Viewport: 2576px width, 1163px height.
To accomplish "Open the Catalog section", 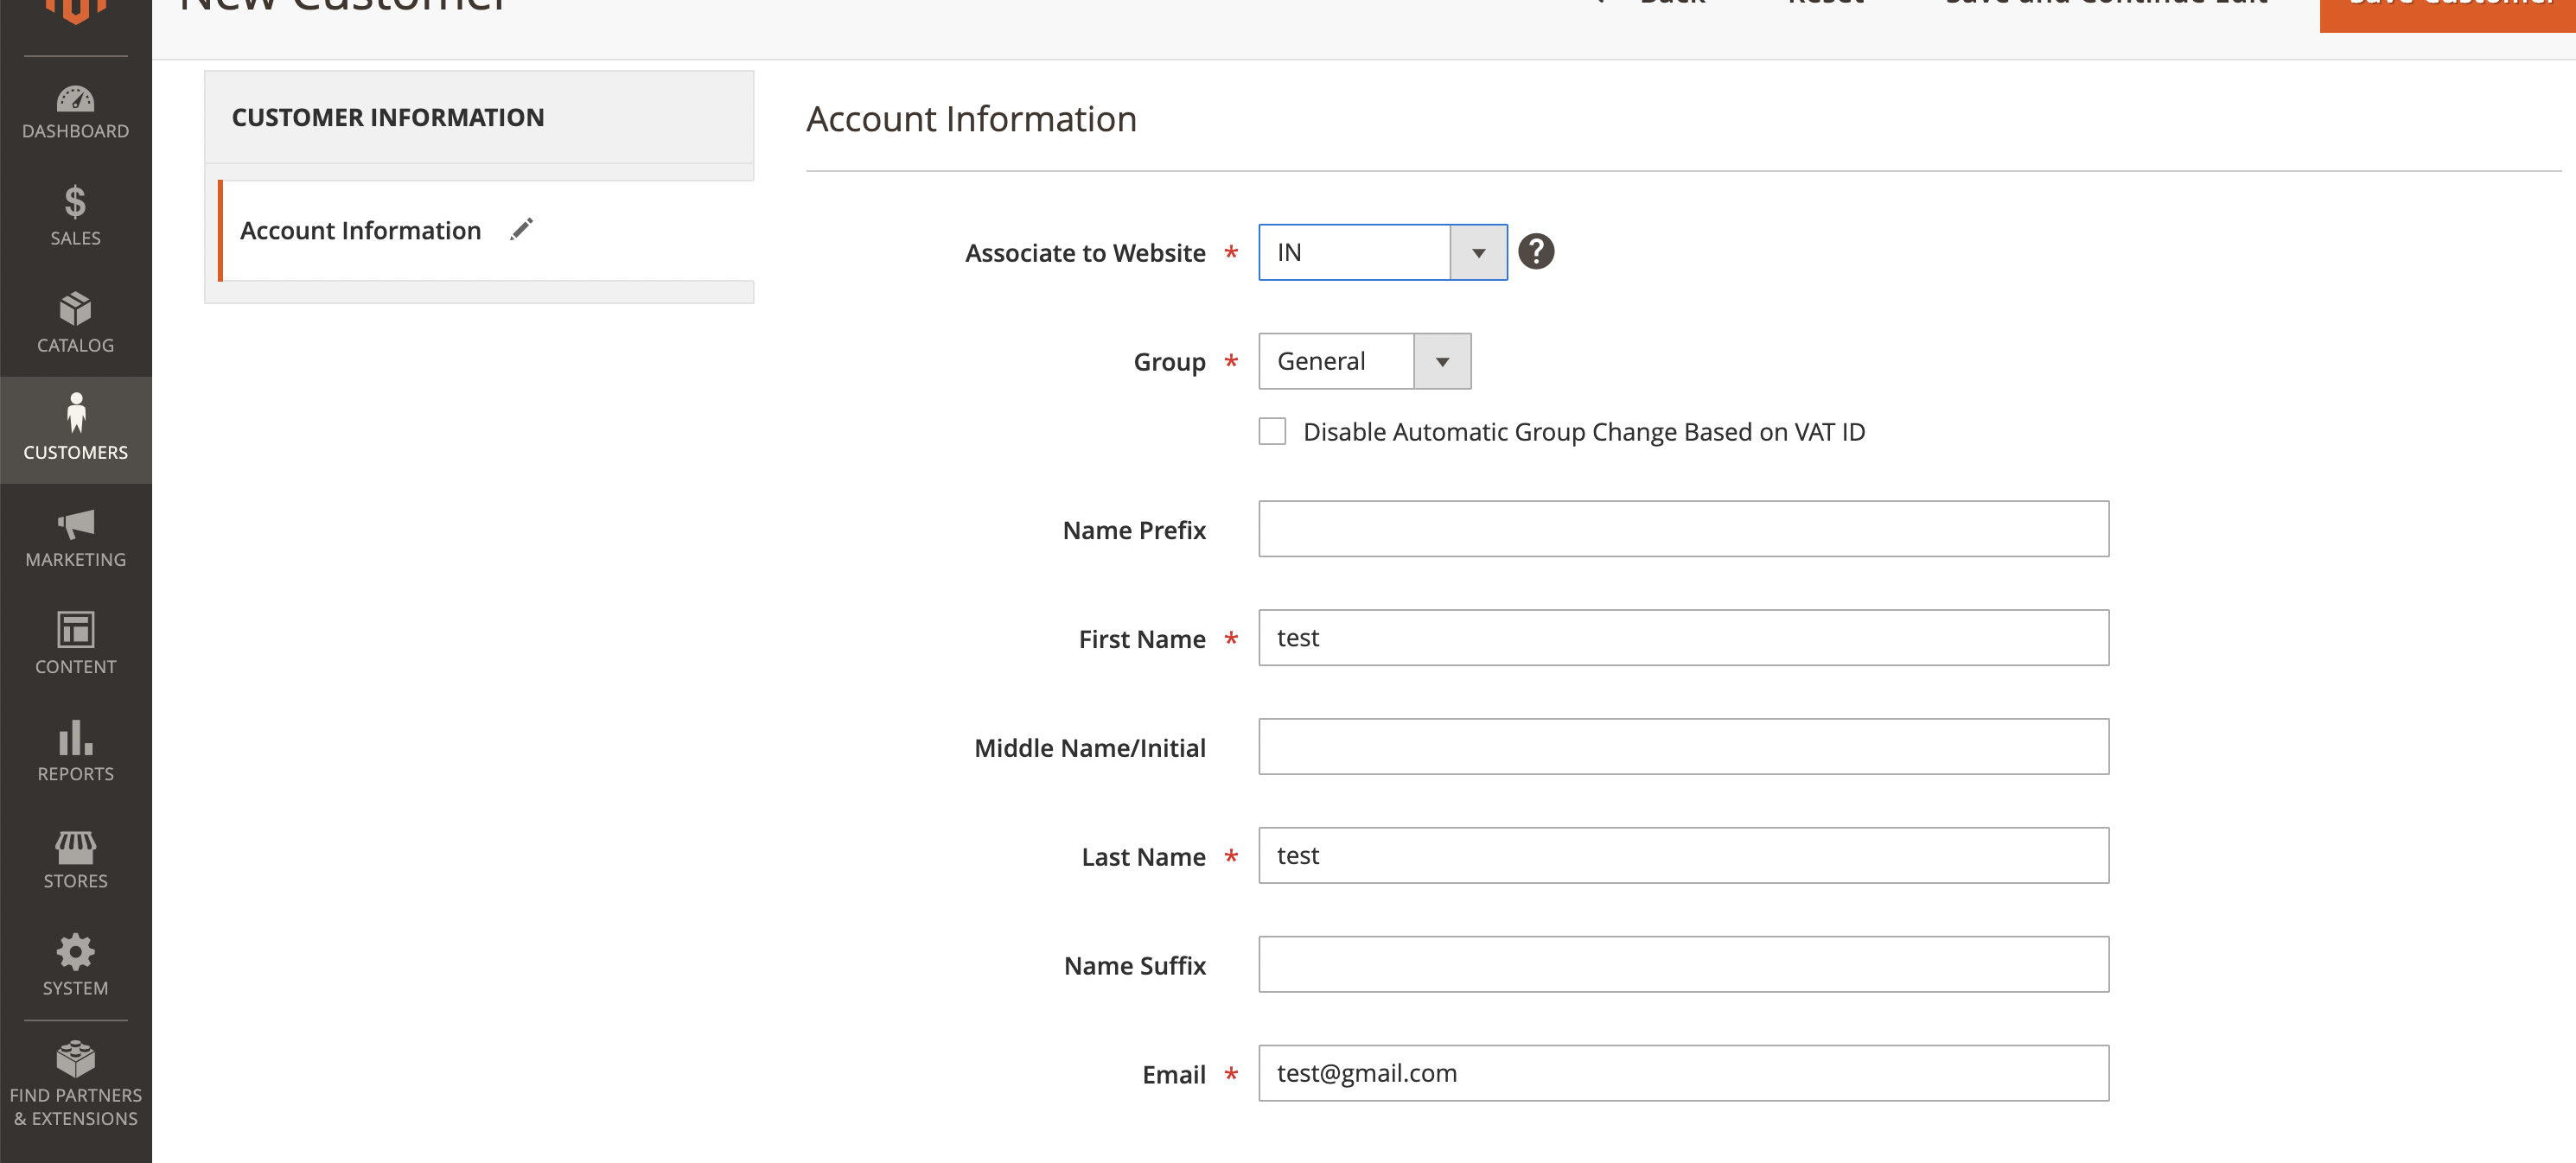I will pos(75,321).
